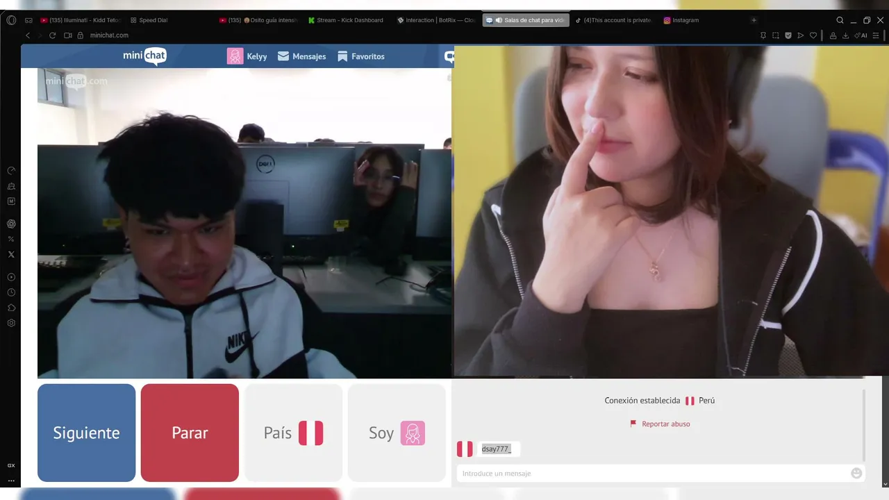Open browser tab search magnifier
The width and height of the screenshot is (889, 500).
(840, 20)
